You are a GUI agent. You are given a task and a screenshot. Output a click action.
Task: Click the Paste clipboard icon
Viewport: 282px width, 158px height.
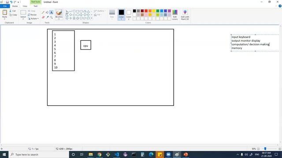pos(5,13)
